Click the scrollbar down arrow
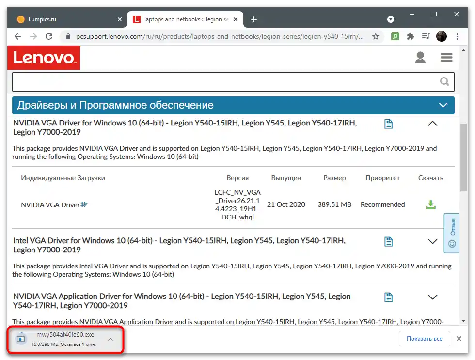 [x=463, y=321]
